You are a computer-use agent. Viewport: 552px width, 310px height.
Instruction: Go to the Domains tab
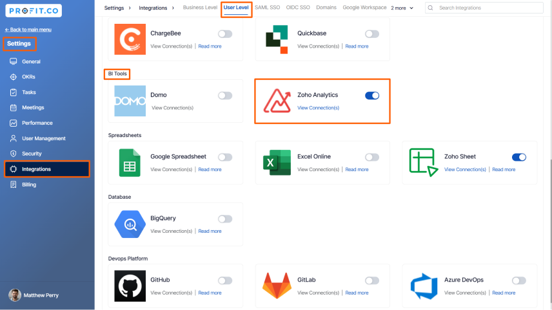[326, 7]
